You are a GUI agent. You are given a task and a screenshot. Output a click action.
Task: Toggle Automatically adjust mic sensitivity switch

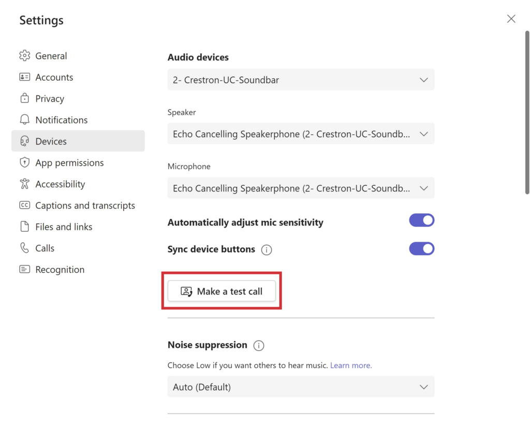[x=421, y=220]
